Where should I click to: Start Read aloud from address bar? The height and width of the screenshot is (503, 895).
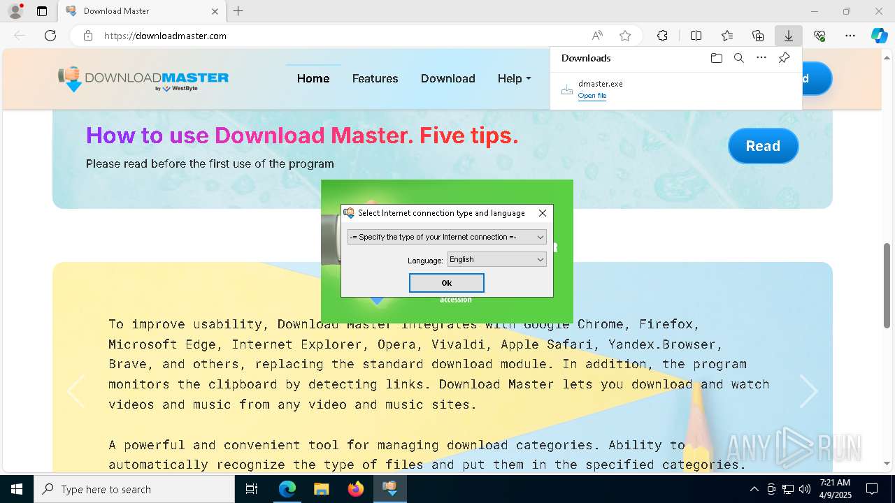597,36
